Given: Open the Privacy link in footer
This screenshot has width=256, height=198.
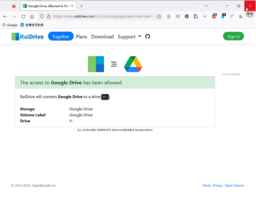Looking at the screenshot, I should 218,186.
